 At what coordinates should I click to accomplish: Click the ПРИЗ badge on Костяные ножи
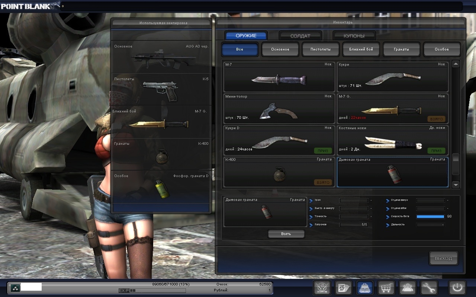(x=437, y=151)
